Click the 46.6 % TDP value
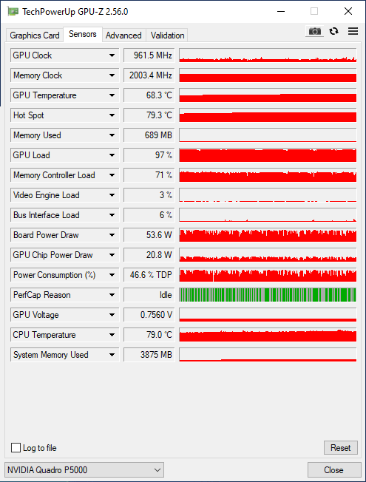366x482 pixels. coord(149,275)
